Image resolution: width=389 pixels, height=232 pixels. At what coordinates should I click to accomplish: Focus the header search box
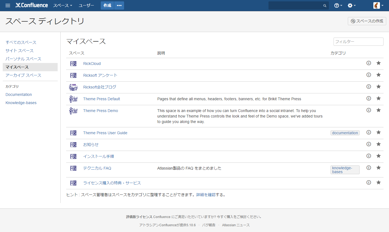click(299, 5)
